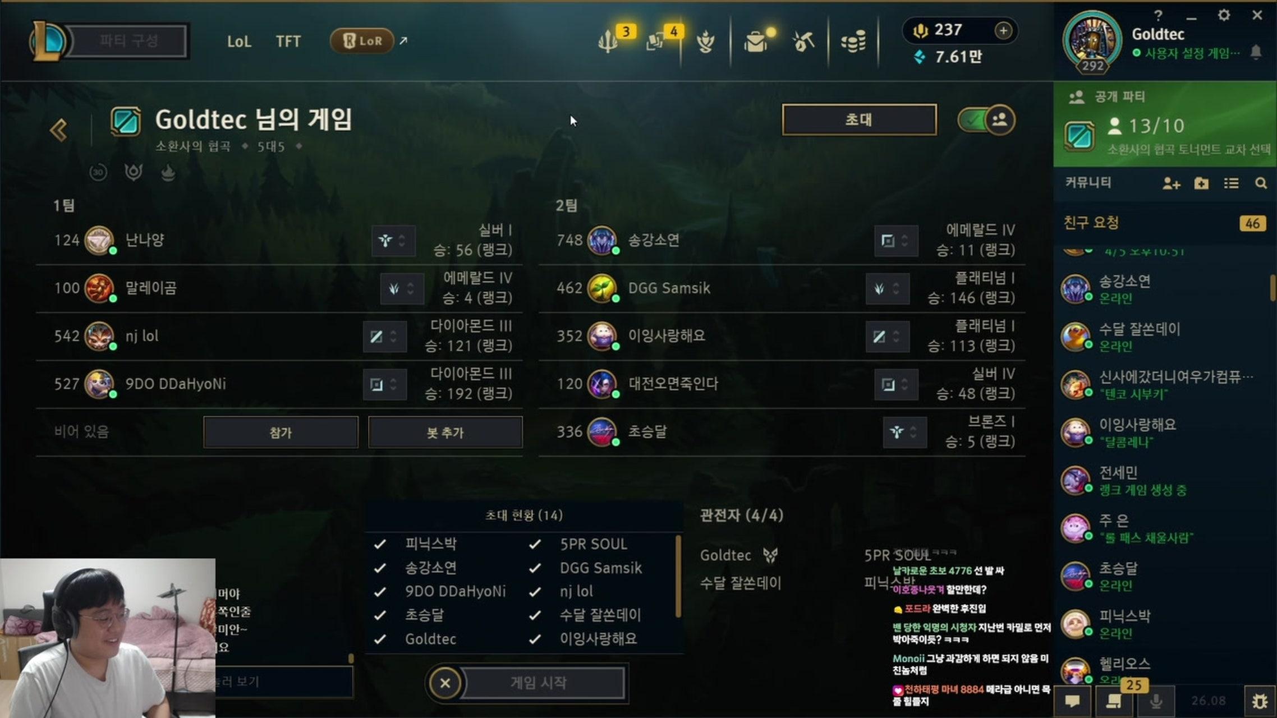
Task: Switch to the TFT tab
Action: pyautogui.click(x=288, y=42)
